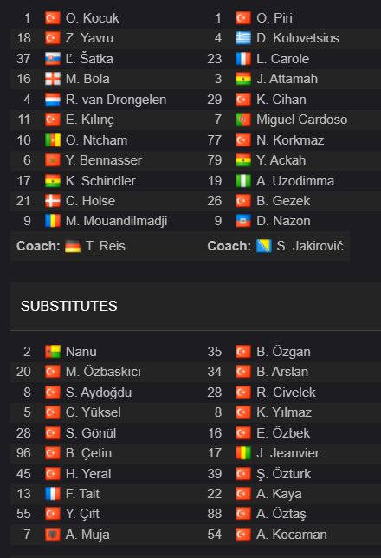Click the German flag next to coach T. Reis
Screen dimensions: 381x558
[73, 246]
